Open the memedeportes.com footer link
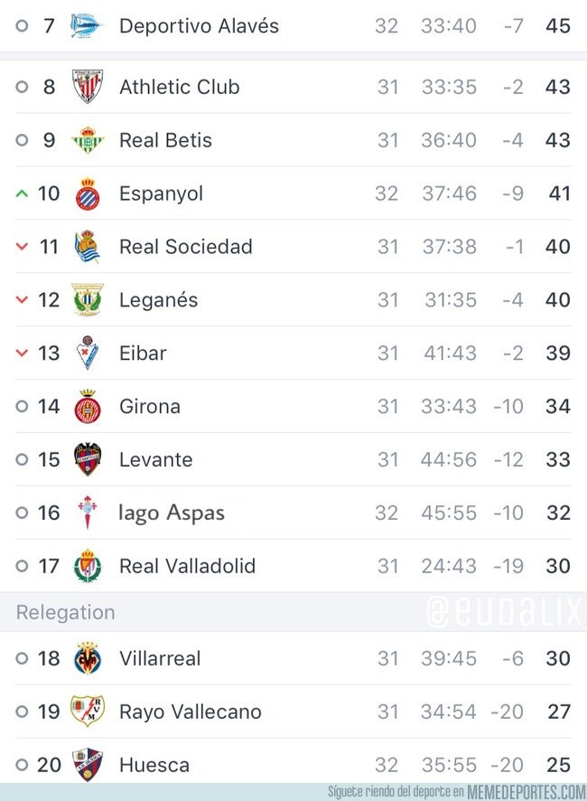Screen dimensions: 587x801 tap(526, 792)
